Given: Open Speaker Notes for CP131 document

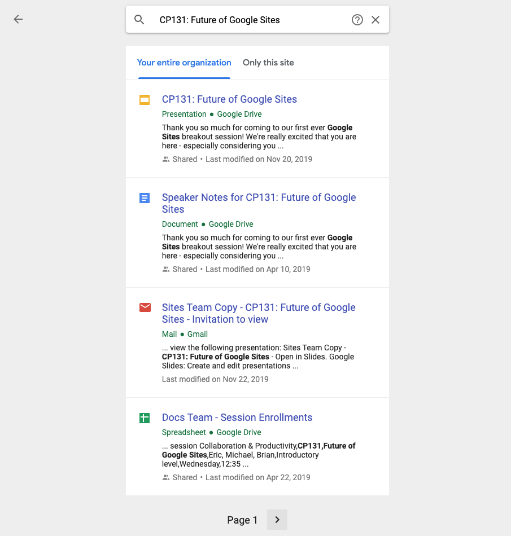Looking at the screenshot, I should pos(259,203).
